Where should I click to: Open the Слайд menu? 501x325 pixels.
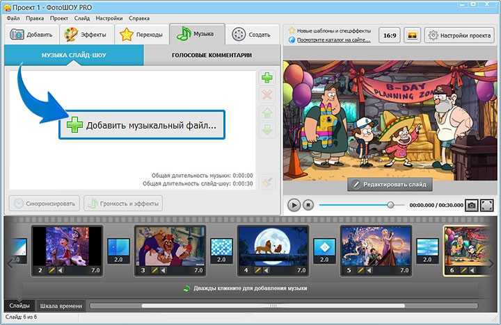(x=82, y=18)
